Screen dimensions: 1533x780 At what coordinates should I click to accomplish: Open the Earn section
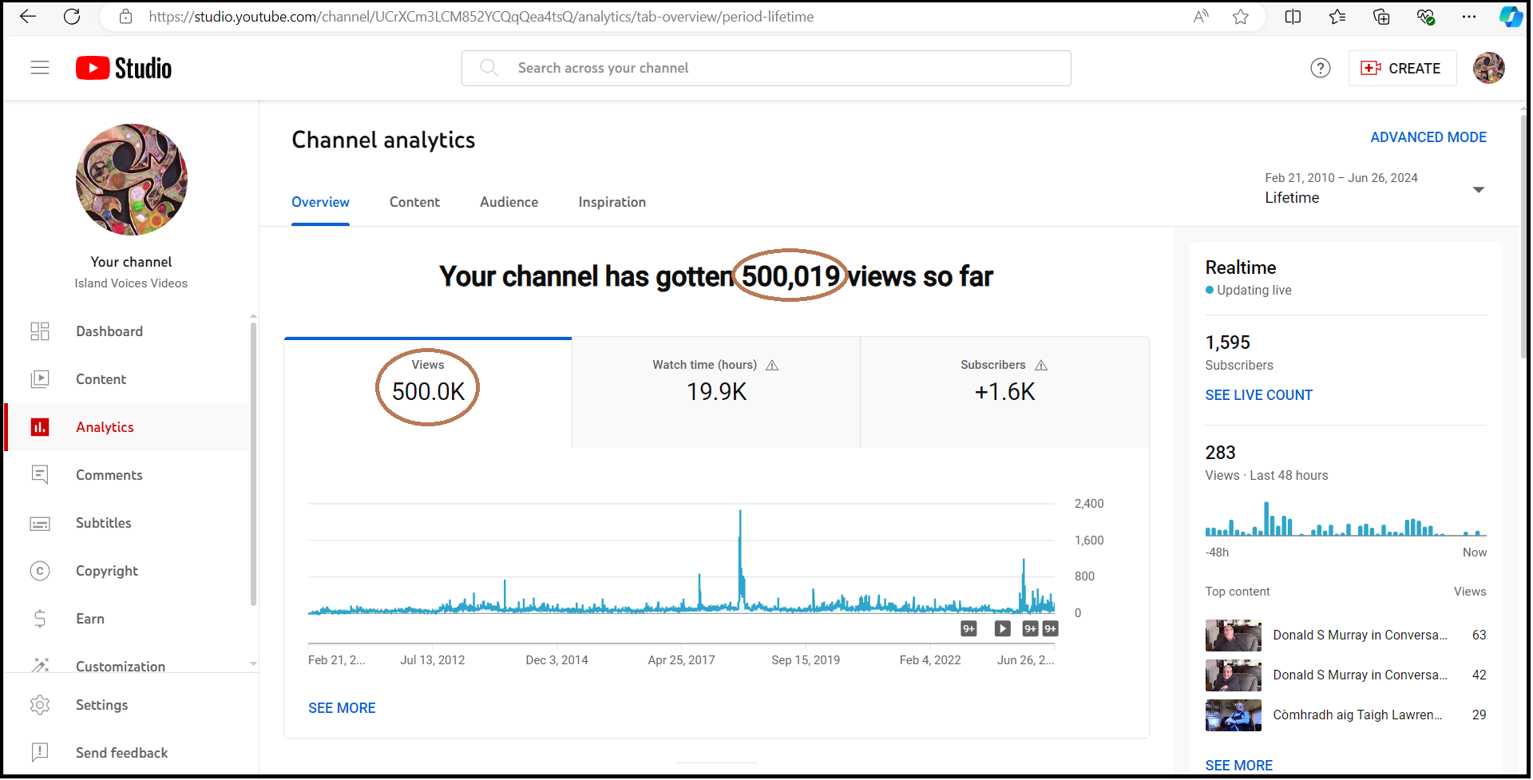[89, 619]
